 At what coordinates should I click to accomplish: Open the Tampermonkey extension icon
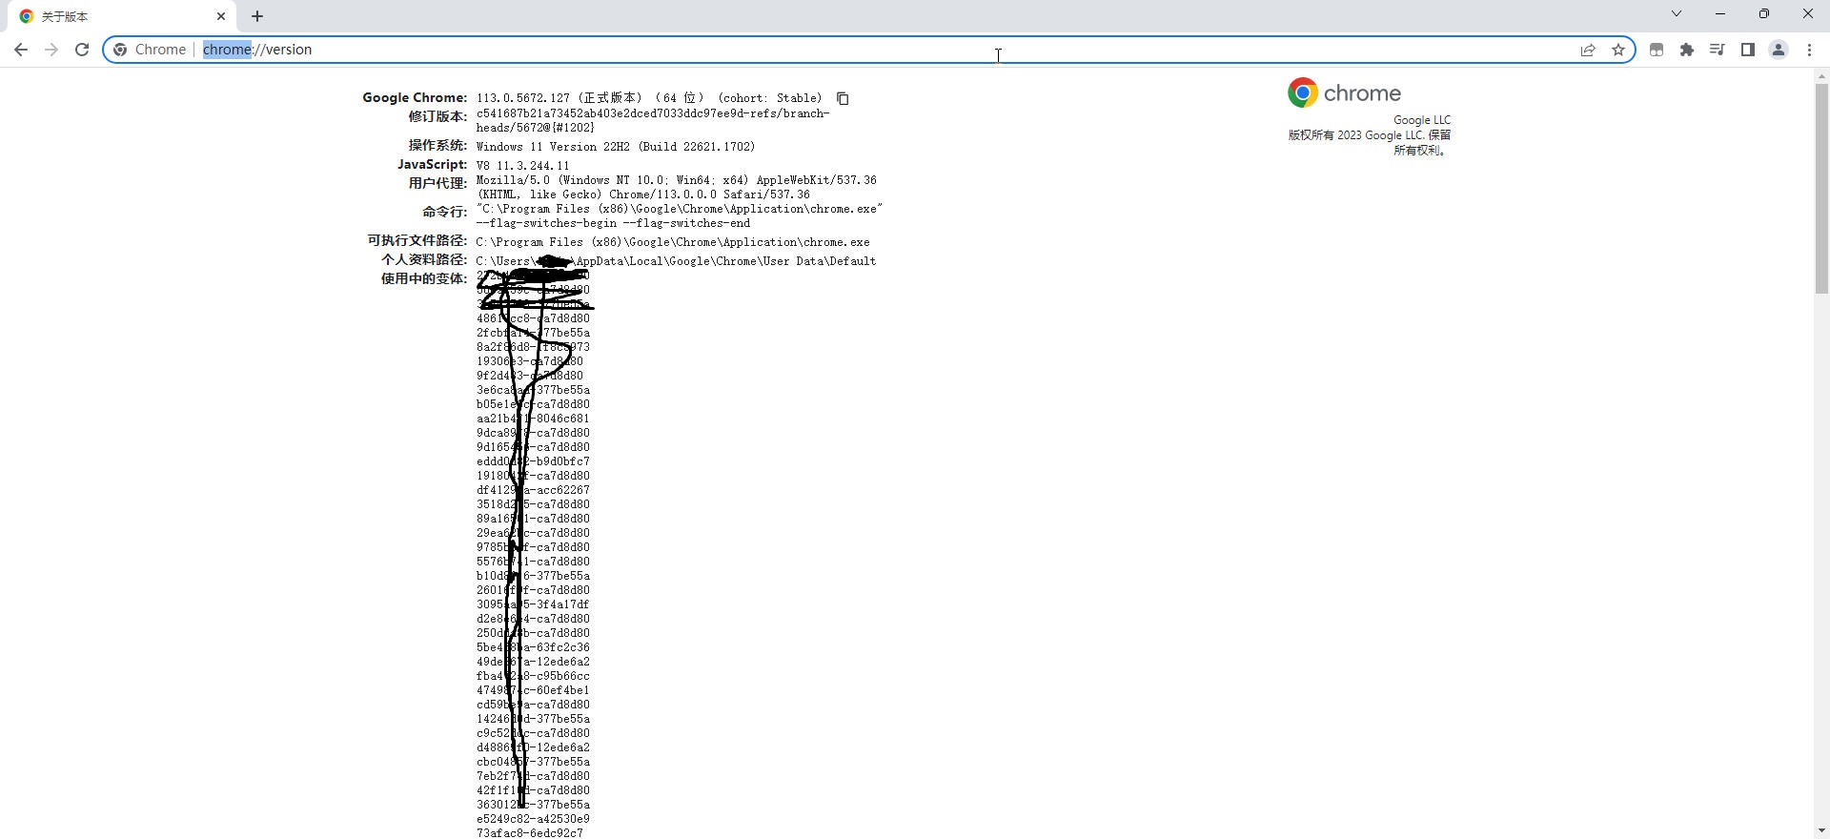[x=1657, y=50]
